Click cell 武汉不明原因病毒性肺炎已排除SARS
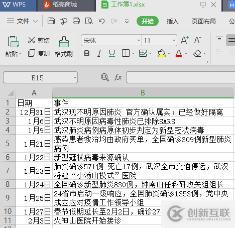This screenshot has width=235, height=228. [143, 121]
